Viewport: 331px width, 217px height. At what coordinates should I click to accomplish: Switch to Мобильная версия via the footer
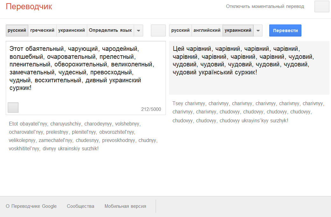(x=125, y=206)
